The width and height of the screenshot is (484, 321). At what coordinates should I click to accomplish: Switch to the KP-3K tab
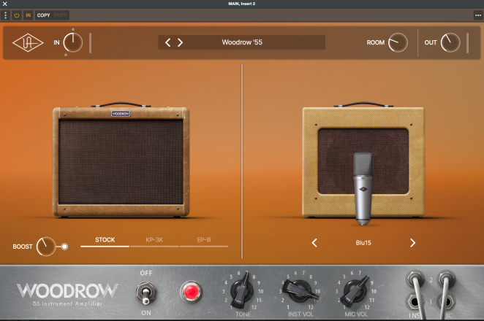154,239
